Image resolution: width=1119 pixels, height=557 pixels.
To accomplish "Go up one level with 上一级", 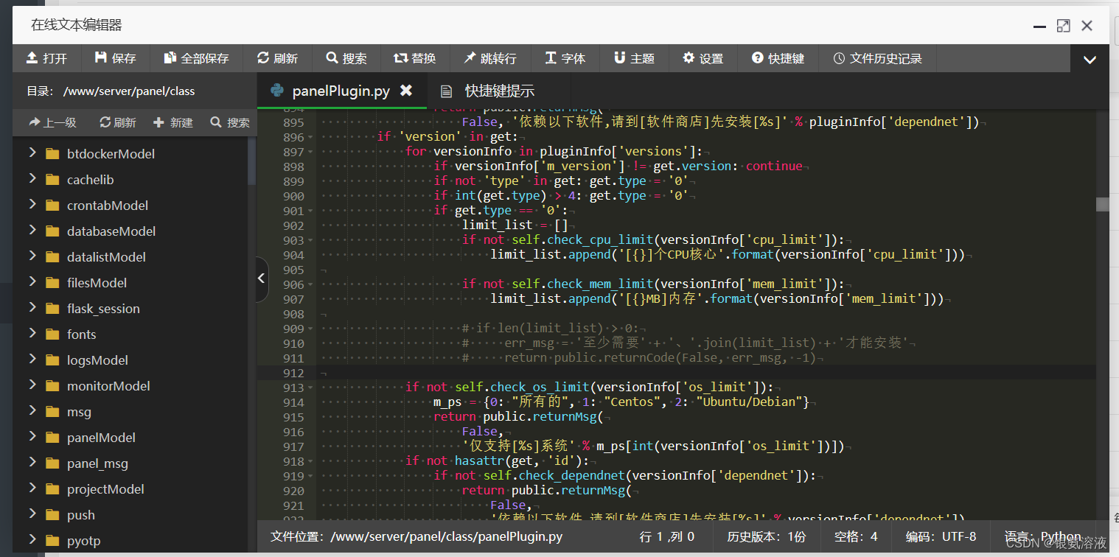I will pyautogui.click(x=53, y=122).
